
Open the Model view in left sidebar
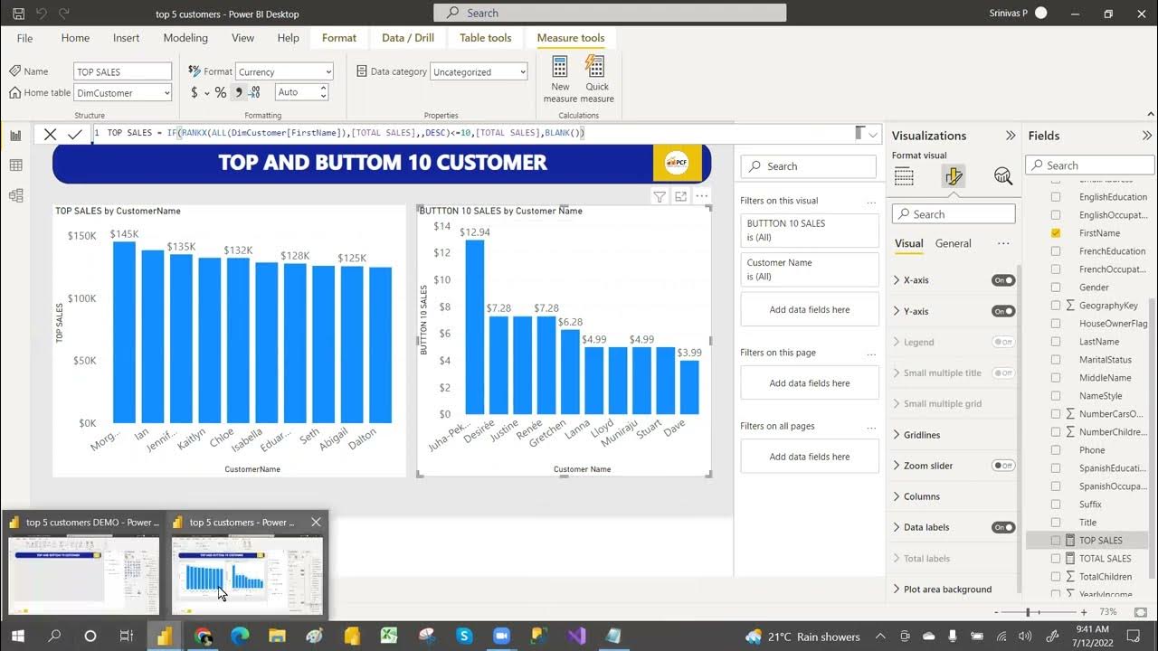15,195
